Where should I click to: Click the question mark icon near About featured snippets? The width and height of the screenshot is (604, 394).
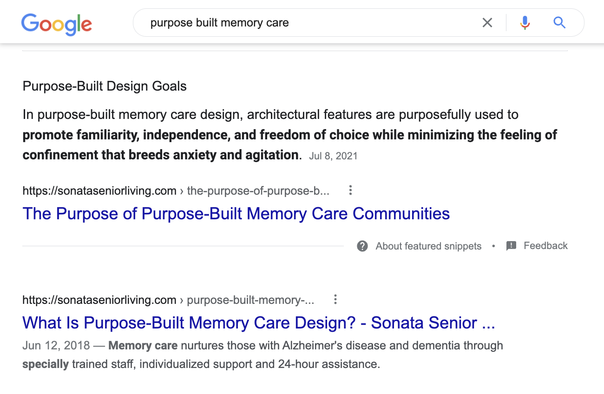pos(362,246)
